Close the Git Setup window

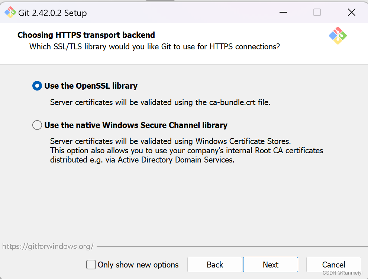pyautogui.click(x=351, y=12)
